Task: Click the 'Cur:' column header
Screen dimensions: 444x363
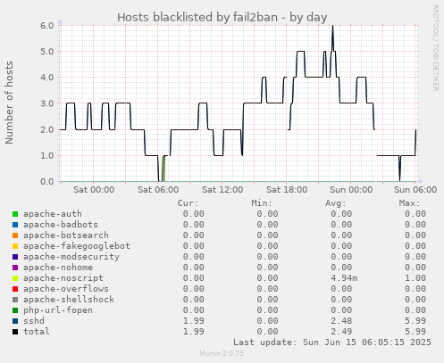Action: coord(188,203)
